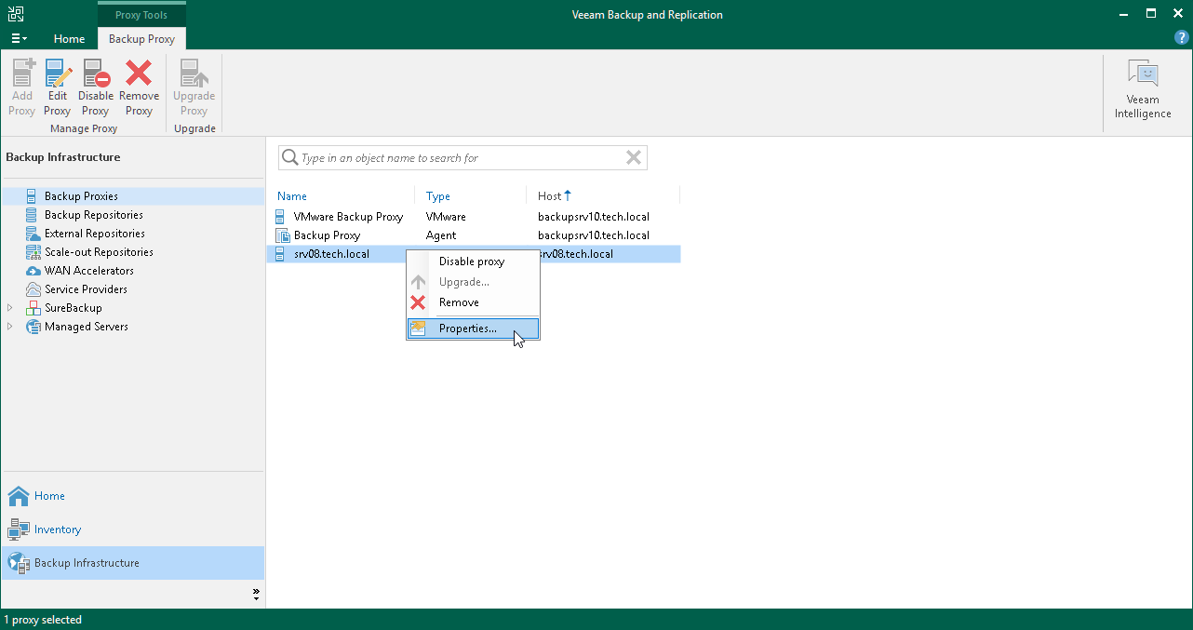Clear the search box with X icon
1193x630 pixels.
tap(634, 158)
